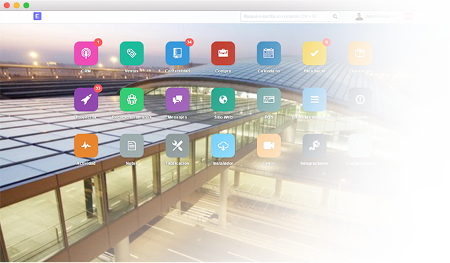Open the Learn video icon
The image size is (450, 263).
click(269, 146)
